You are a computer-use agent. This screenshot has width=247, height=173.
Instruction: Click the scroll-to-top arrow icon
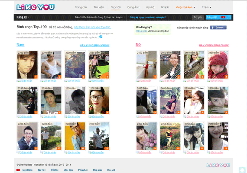[x=242, y=170]
